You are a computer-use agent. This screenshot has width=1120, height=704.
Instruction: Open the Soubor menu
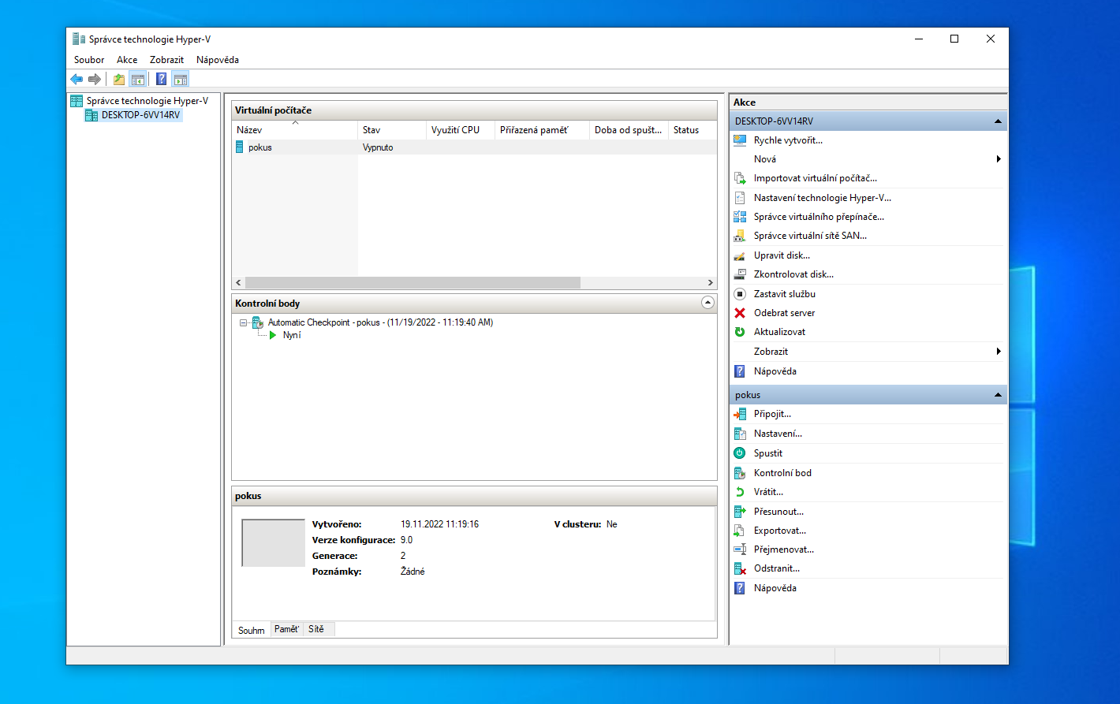click(x=89, y=60)
